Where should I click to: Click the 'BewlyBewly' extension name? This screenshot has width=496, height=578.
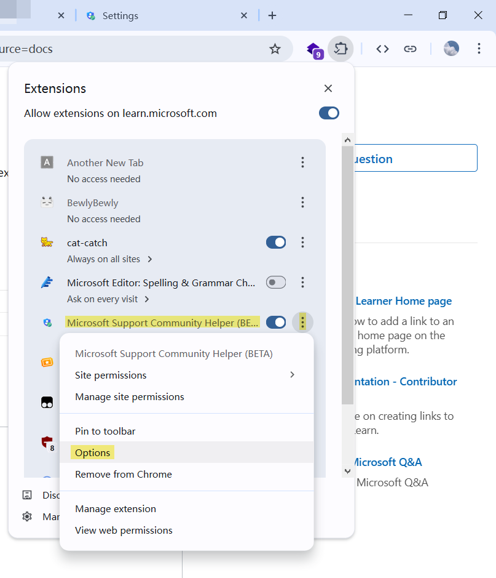click(93, 203)
